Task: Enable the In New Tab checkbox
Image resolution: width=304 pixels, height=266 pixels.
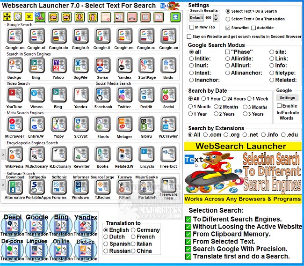Action: point(193,28)
